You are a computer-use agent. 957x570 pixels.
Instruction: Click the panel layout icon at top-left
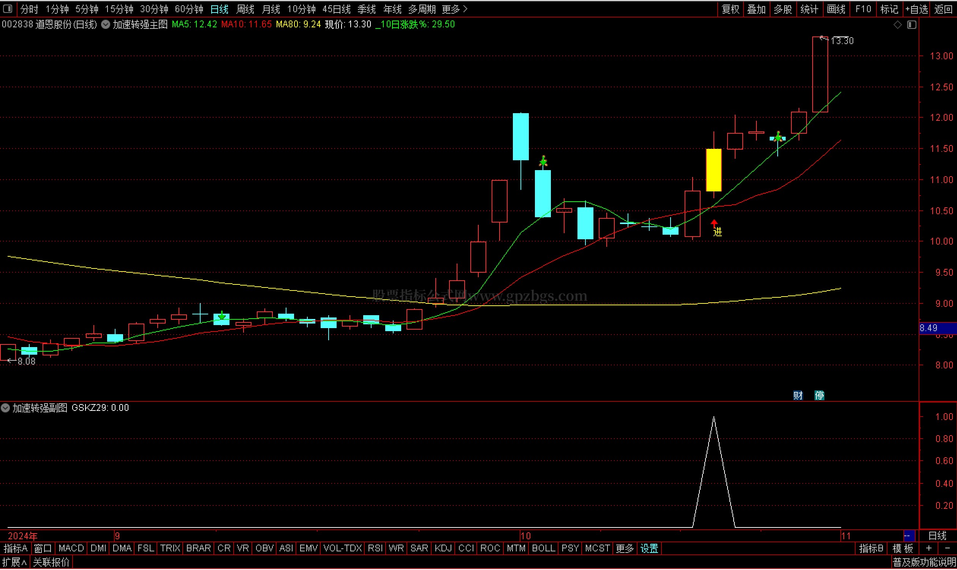click(x=8, y=8)
